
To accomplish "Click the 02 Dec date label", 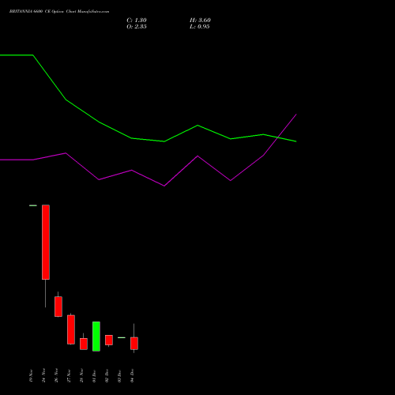I will (107, 375).
